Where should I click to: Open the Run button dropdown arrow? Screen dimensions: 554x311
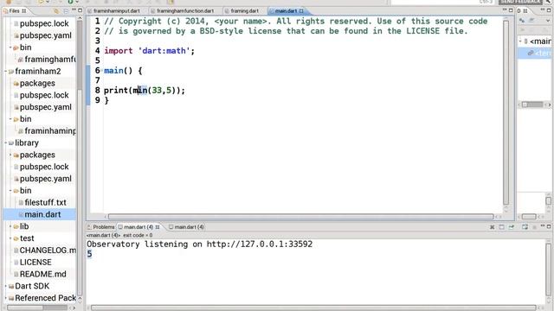pyautogui.click(x=76, y=2)
